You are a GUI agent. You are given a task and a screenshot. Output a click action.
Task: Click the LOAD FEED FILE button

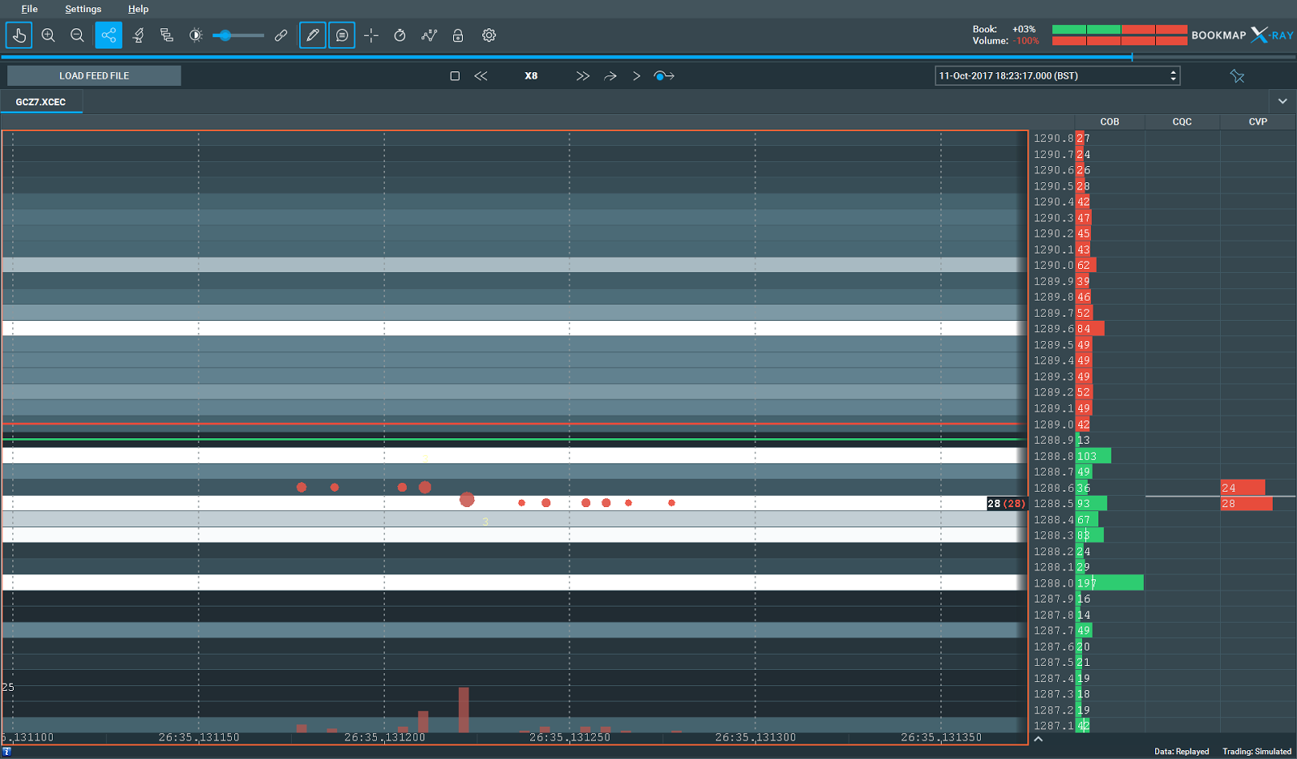[94, 76]
